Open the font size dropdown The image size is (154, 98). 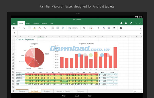(x=45, y=28)
